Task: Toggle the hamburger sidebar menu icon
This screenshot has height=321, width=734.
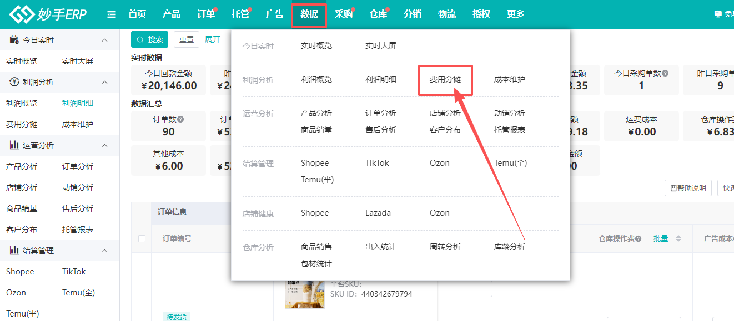Action: [x=112, y=14]
